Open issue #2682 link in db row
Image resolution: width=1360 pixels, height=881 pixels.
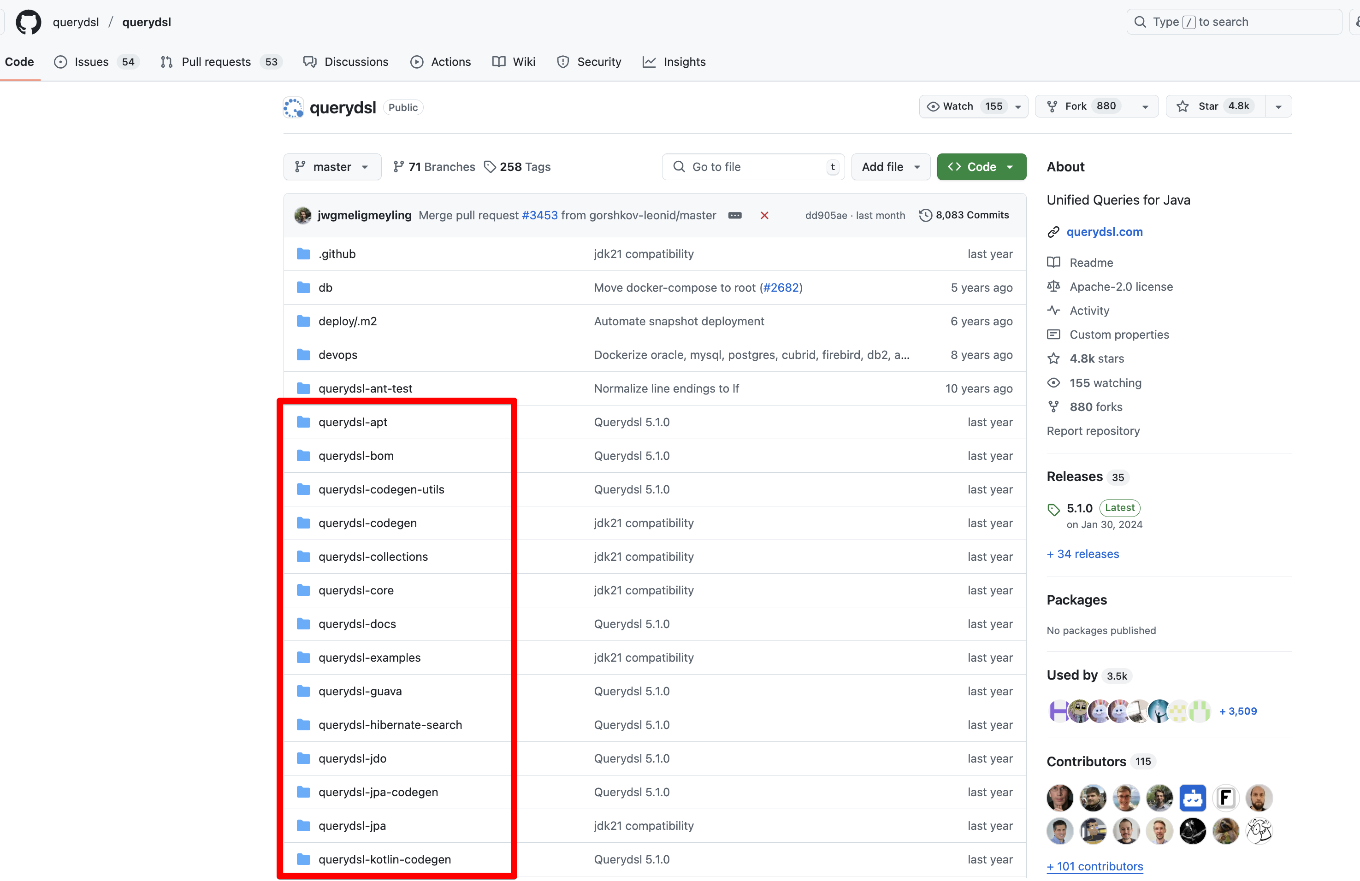point(781,287)
